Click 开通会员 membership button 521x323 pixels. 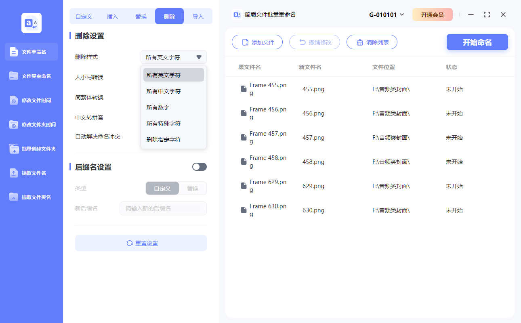pyautogui.click(x=432, y=14)
